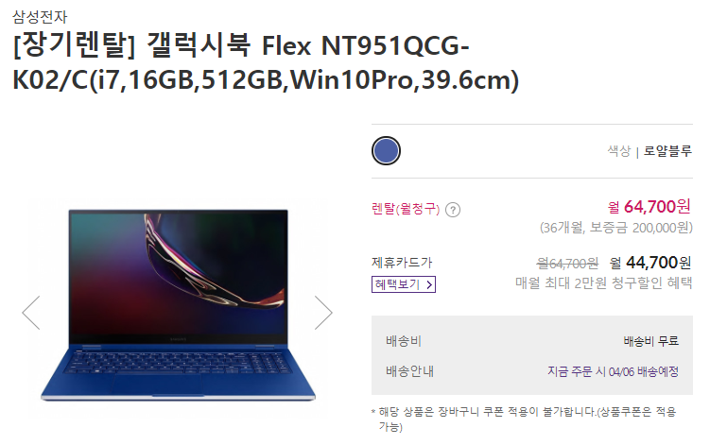This screenshot has width=710, height=445.
Task: Click the laptop product image
Action: (x=178, y=305)
